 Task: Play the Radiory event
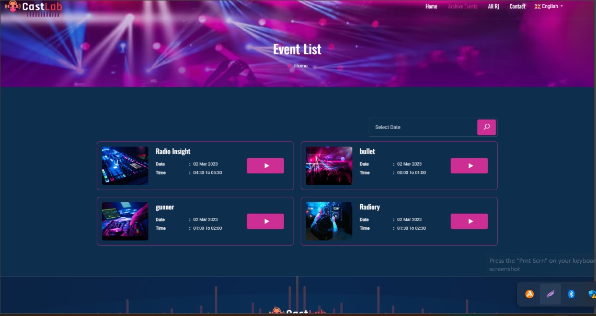[469, 221]
